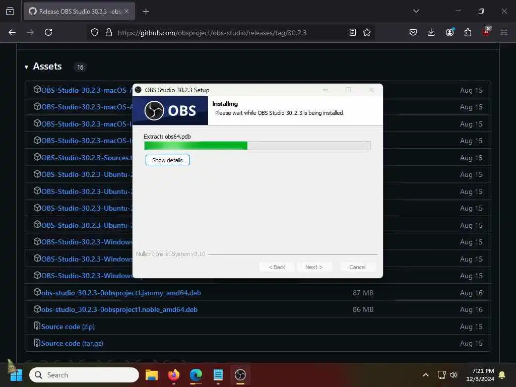Viewport: 516px width, 387px height.
Task: Open the Firefox hamburger menu
Action: 504,32
